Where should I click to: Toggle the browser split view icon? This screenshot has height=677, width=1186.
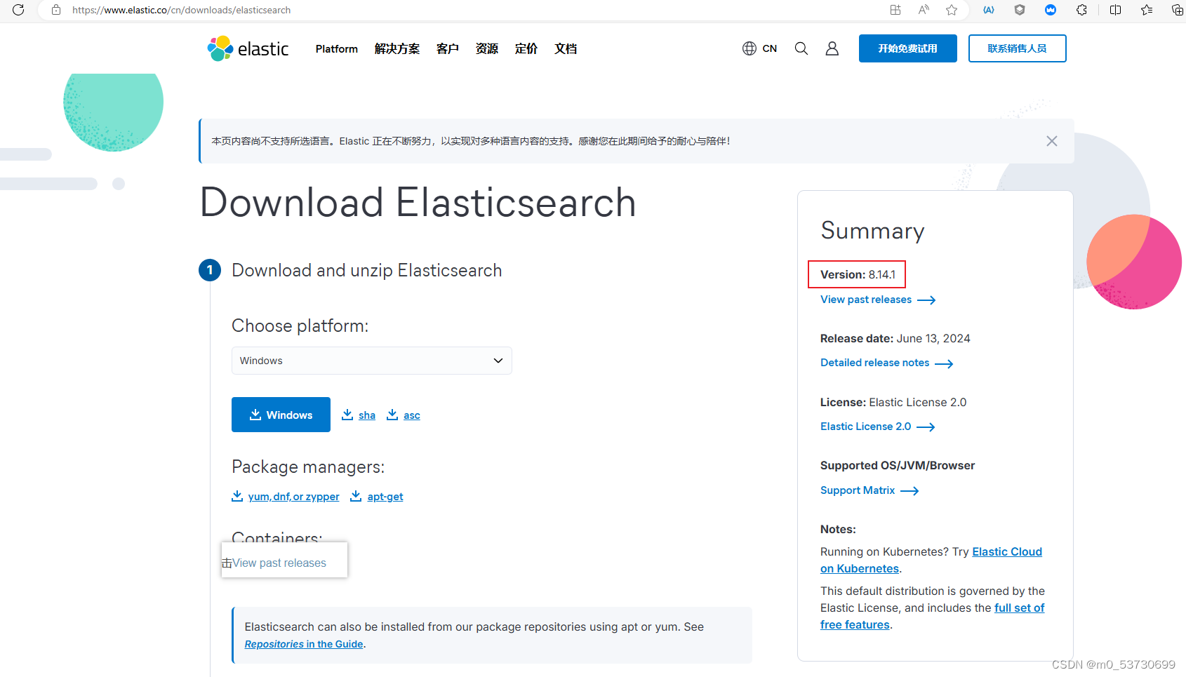click(x=1116, y=10)
